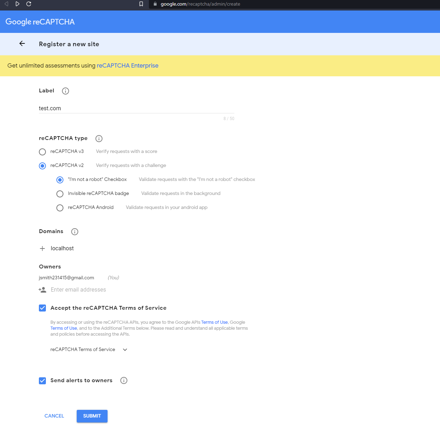Click the localhost domain field
Image resolution: width=440 pixels, height=427 pixels.
point(62,248)
